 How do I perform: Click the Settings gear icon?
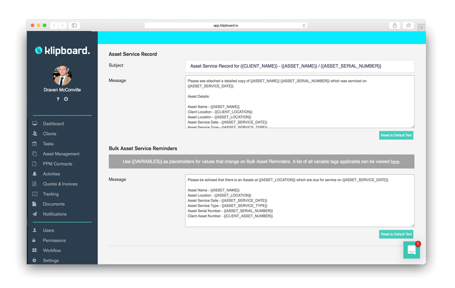pos(34,260)
